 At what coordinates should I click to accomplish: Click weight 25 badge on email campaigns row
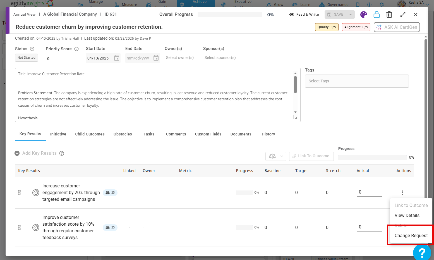pos(110,193)
